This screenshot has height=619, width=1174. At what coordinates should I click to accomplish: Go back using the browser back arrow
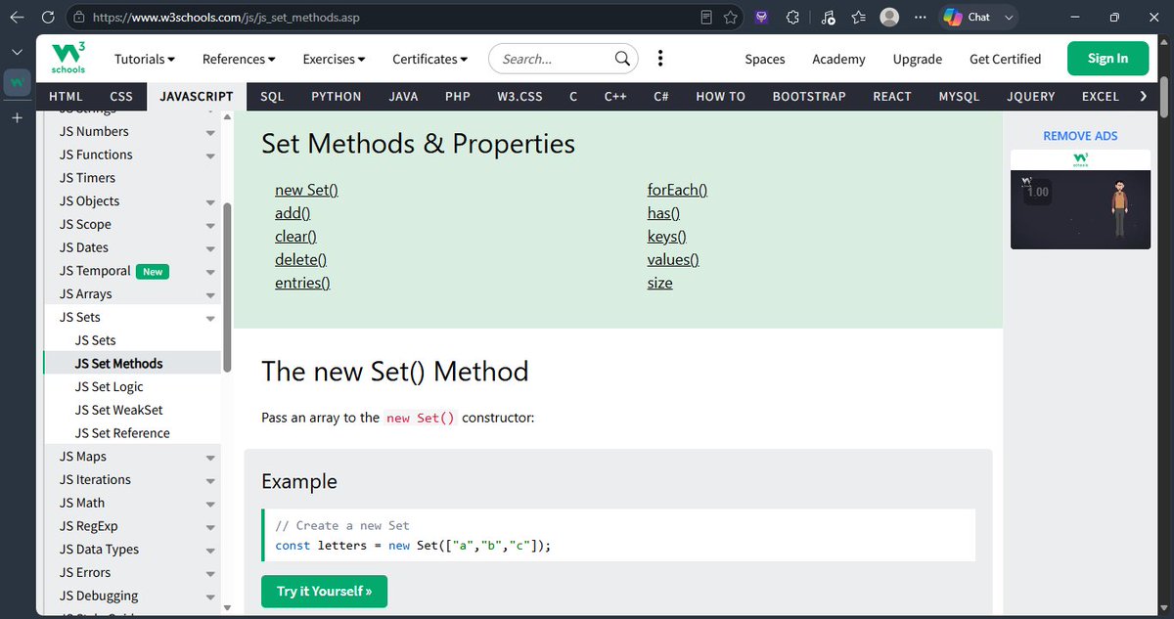[x=18, y=18]
